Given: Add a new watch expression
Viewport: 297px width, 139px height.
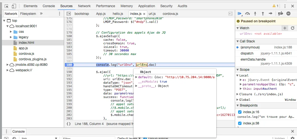Looking at the screenshot, I should point(285,28).
